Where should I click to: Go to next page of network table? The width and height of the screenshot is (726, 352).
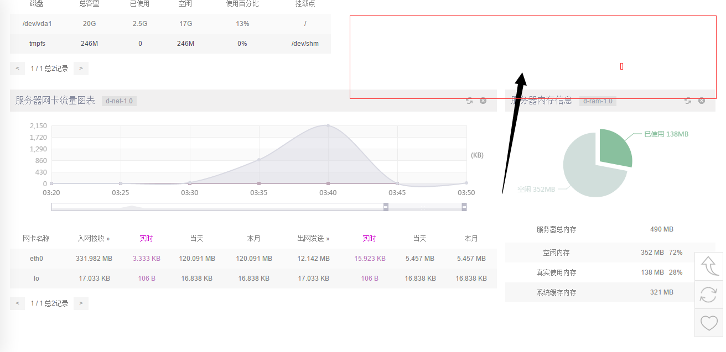coord(81,303)
